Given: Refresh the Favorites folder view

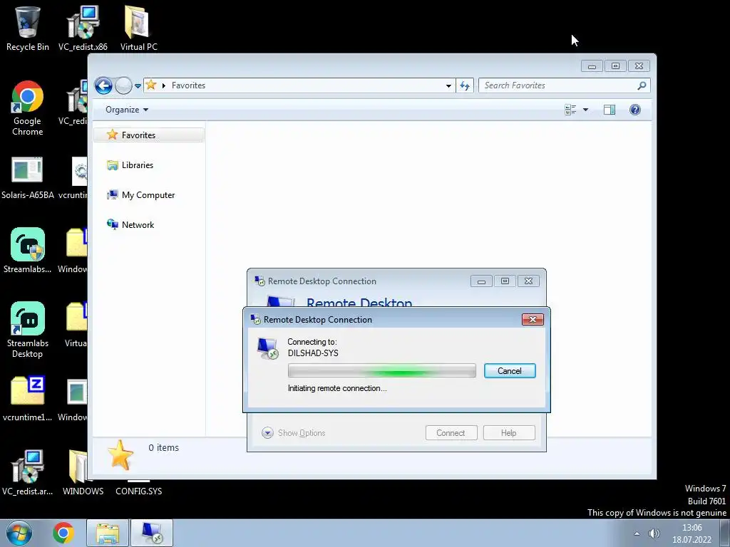Looking at the screenshot, I should (x=465, y=85).
